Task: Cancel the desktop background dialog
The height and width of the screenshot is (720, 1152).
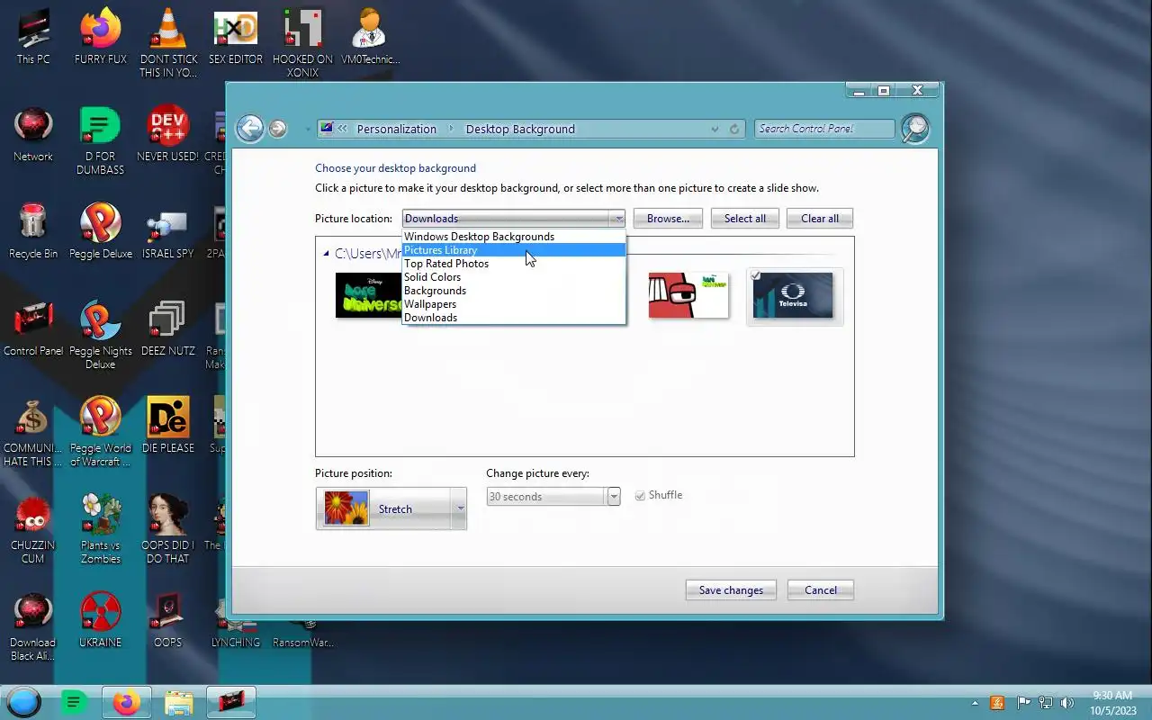Action: (821, 590)
